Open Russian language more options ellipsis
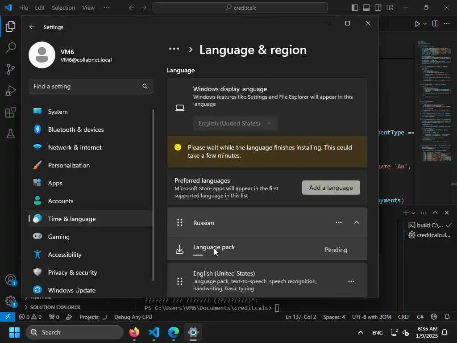This screenshot has height=343, width=457. pos(339,222)
